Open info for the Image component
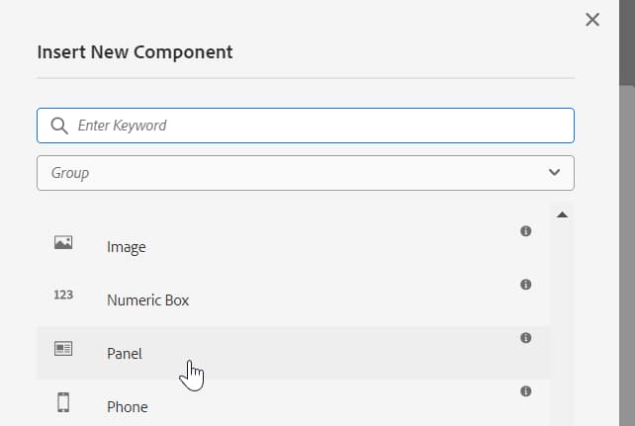 (x=525, y=231)
